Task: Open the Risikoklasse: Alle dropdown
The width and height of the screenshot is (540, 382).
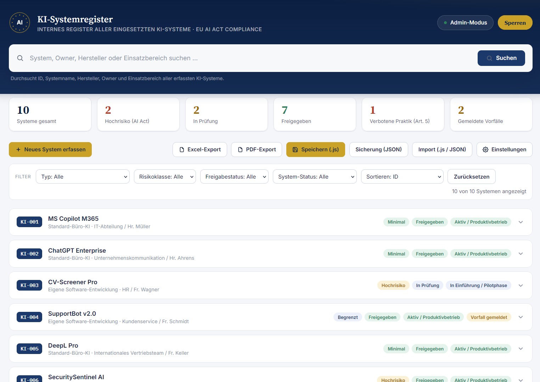Action: pyautogui.click(x=165, y=176)
